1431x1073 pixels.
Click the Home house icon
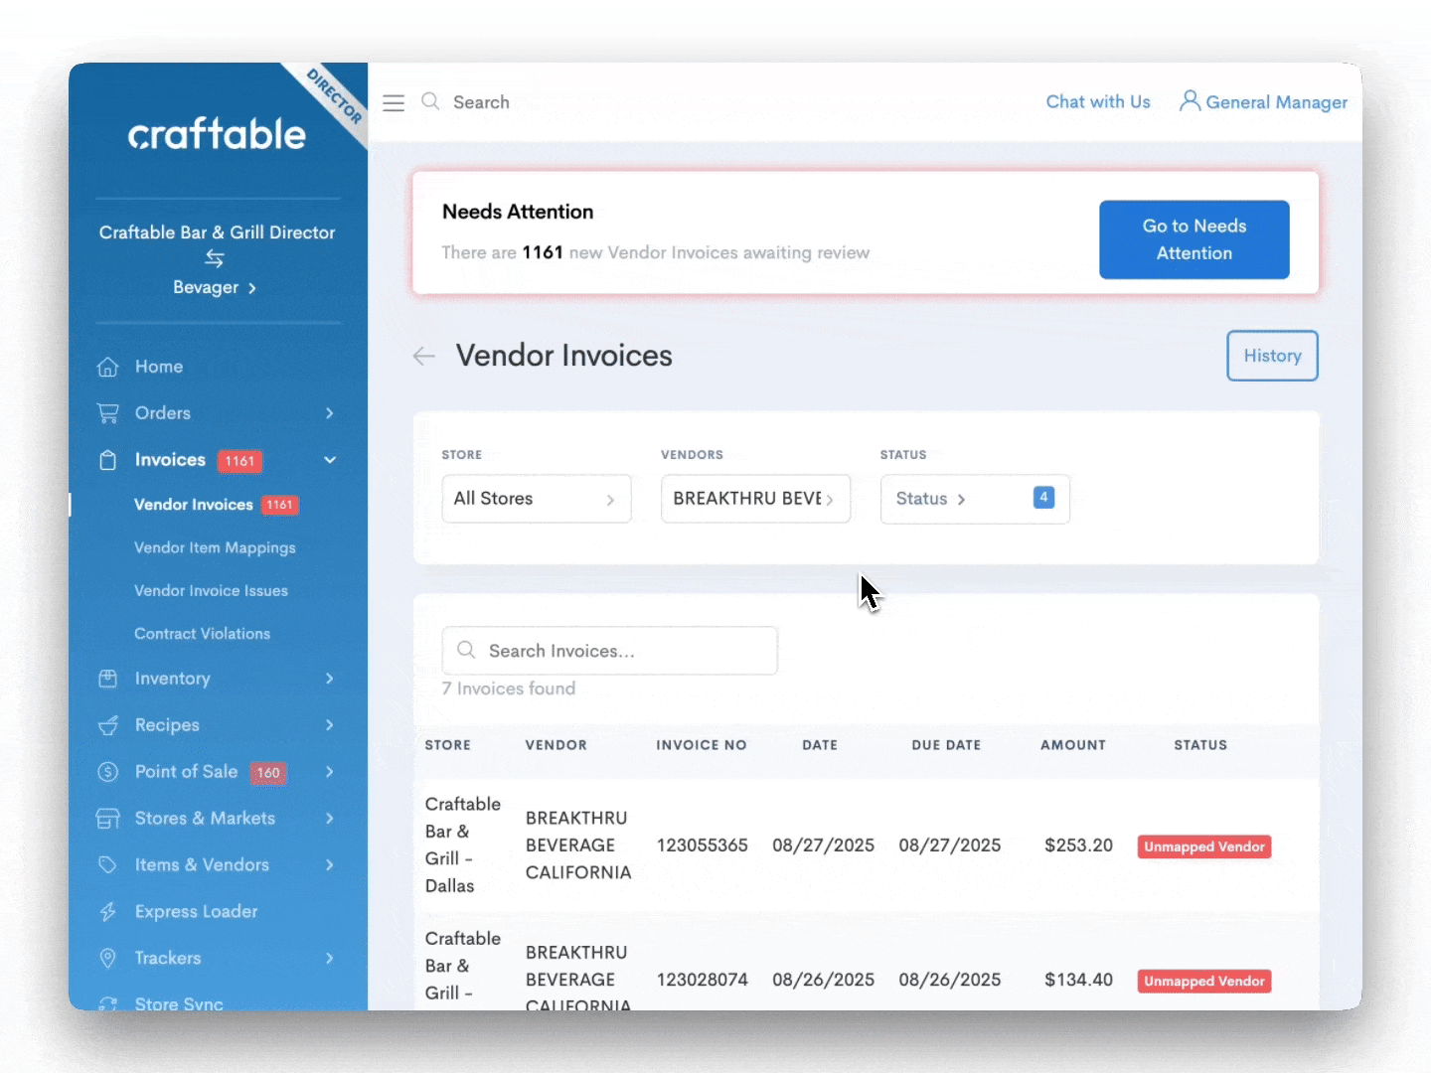[107, 367]
